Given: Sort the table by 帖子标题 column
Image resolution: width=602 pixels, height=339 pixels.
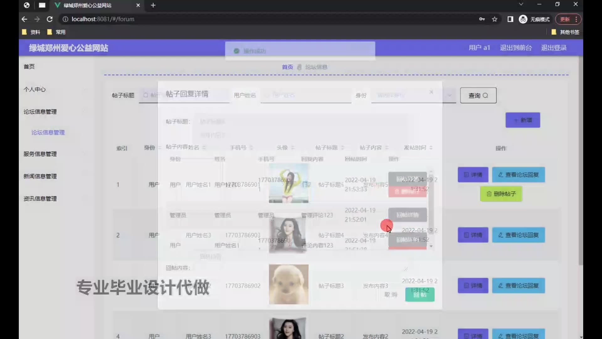Looking at the screenshot, I should (343, 148).
